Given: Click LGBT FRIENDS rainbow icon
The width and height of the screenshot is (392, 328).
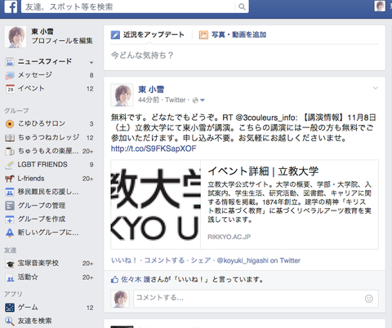Looking at the screenshot, I should [x=10, y=165].
